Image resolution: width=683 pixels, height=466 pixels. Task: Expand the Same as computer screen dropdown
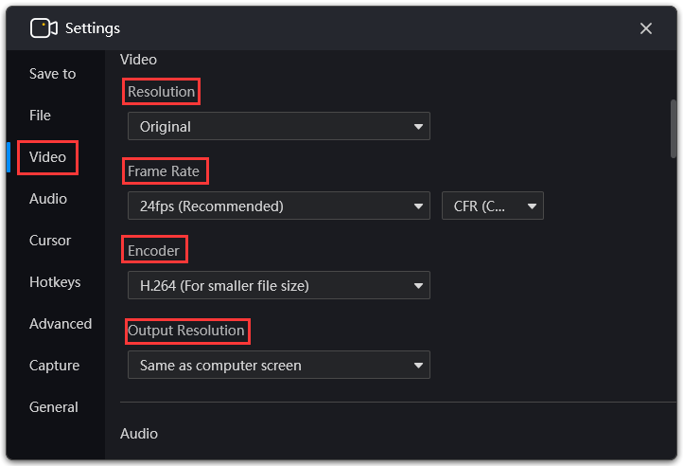pos(279,365)
